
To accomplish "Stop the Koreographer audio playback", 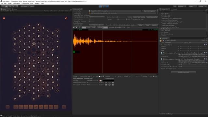I will tap(77, 27).
